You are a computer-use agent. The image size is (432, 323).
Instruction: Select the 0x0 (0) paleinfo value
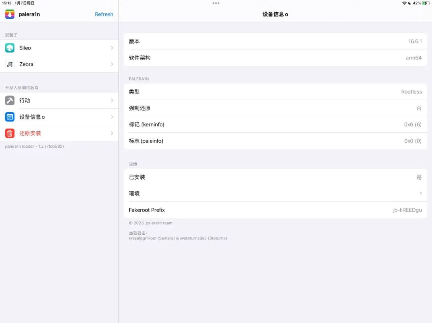tap(413, 141)
